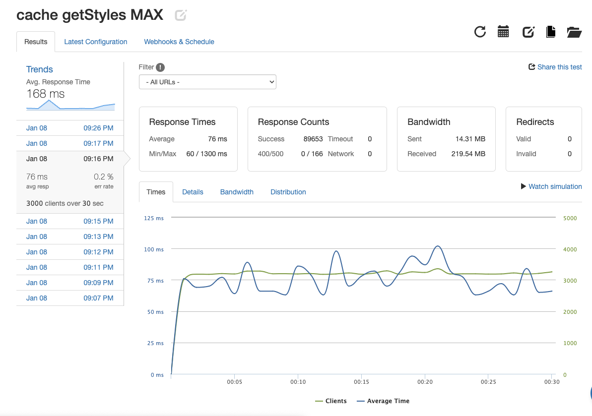Click the 0.2 % err rate value

103,177
